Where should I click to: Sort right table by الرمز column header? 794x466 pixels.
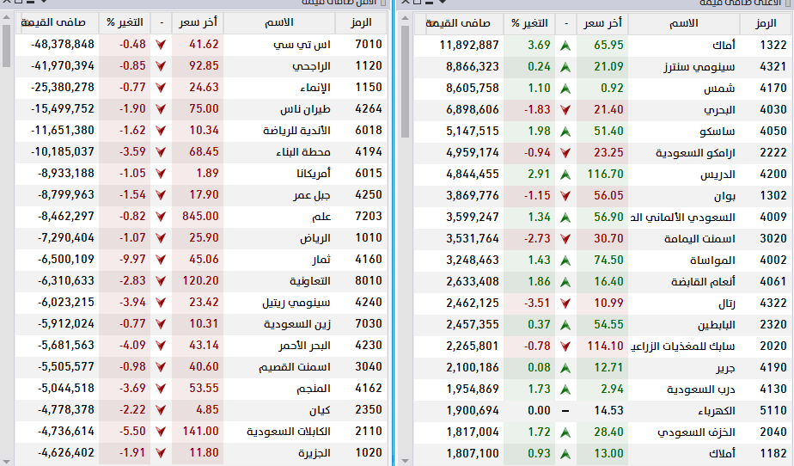click(x=766, y=23)
